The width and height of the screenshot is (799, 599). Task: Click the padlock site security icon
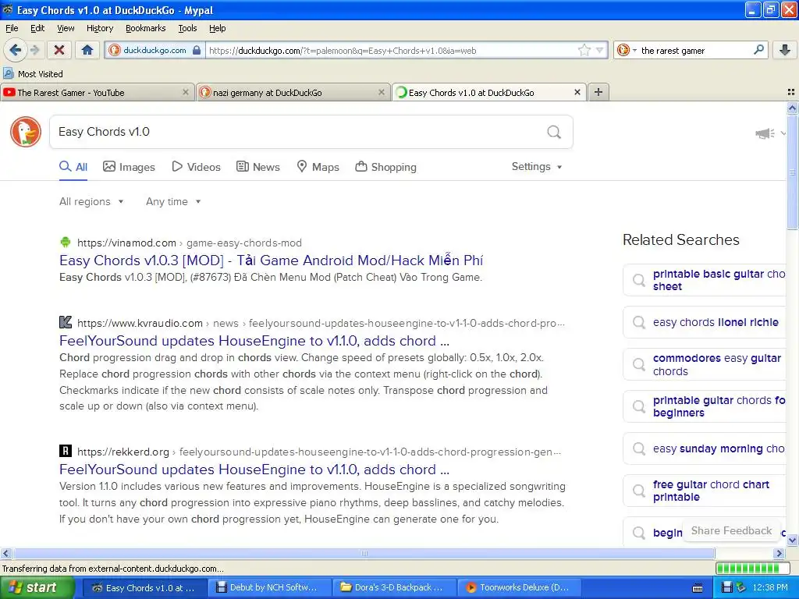[197, 50]
